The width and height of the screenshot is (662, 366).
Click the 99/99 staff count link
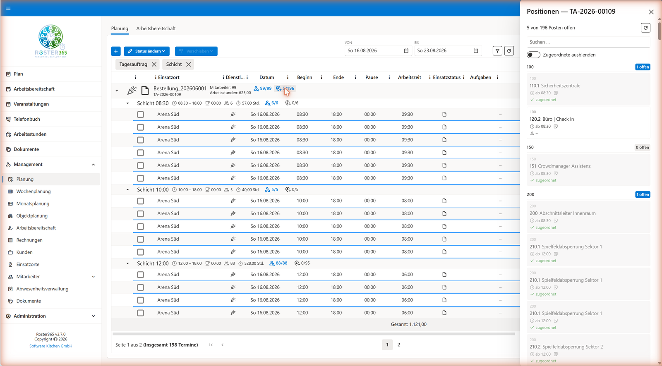pos(263,89)
